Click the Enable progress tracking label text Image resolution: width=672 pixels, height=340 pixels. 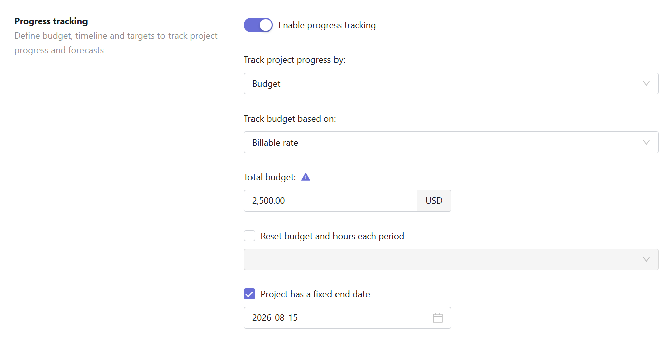[327, 25]
